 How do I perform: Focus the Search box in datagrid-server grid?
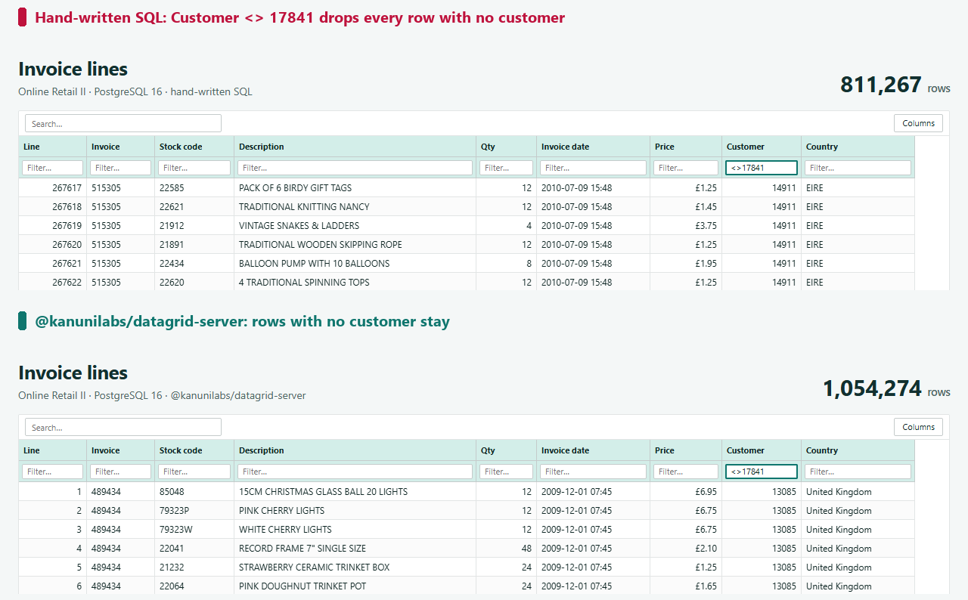coord(123,427)
